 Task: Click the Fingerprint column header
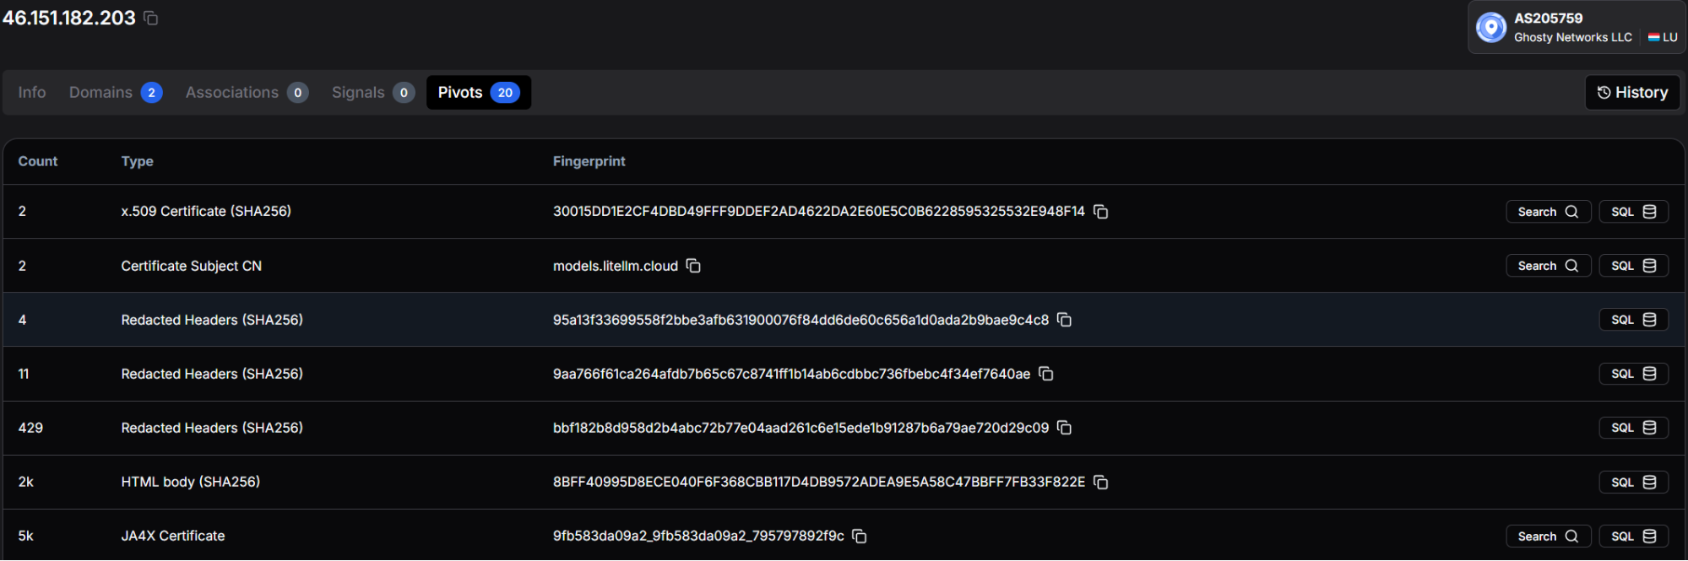click(589, 161)
